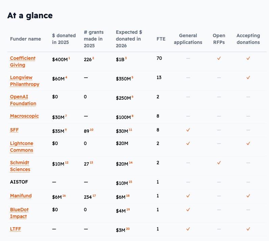Open footnote 20 beside $3M

(128, 229)
